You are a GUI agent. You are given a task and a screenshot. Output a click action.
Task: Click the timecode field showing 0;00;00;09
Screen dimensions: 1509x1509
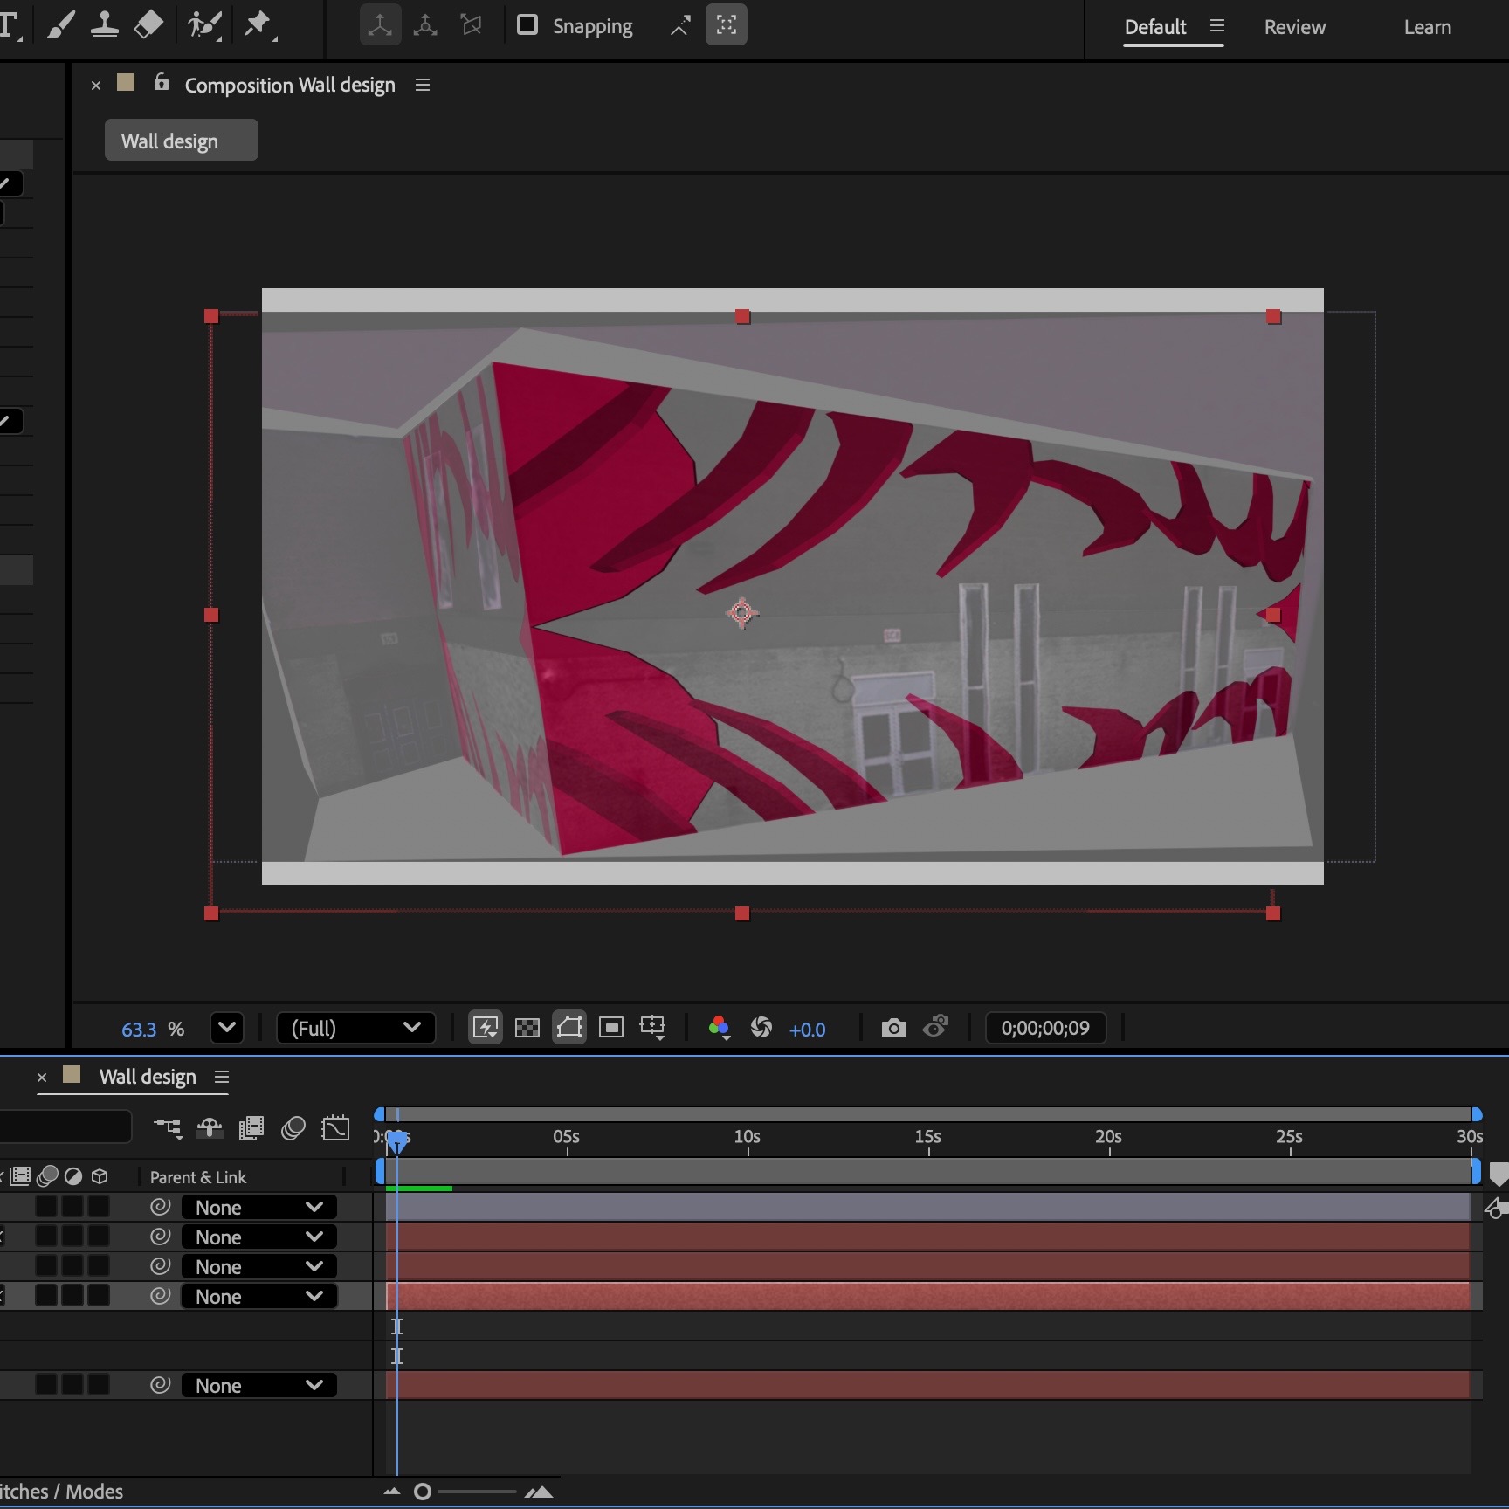1044,1028
